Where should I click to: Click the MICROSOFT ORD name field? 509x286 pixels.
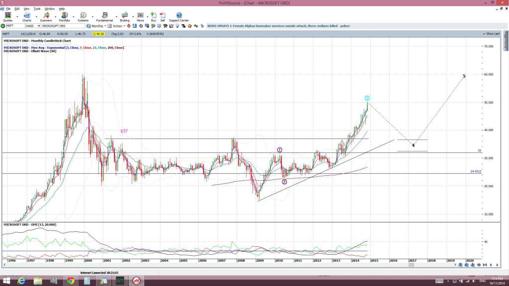(x=63, y=26)
